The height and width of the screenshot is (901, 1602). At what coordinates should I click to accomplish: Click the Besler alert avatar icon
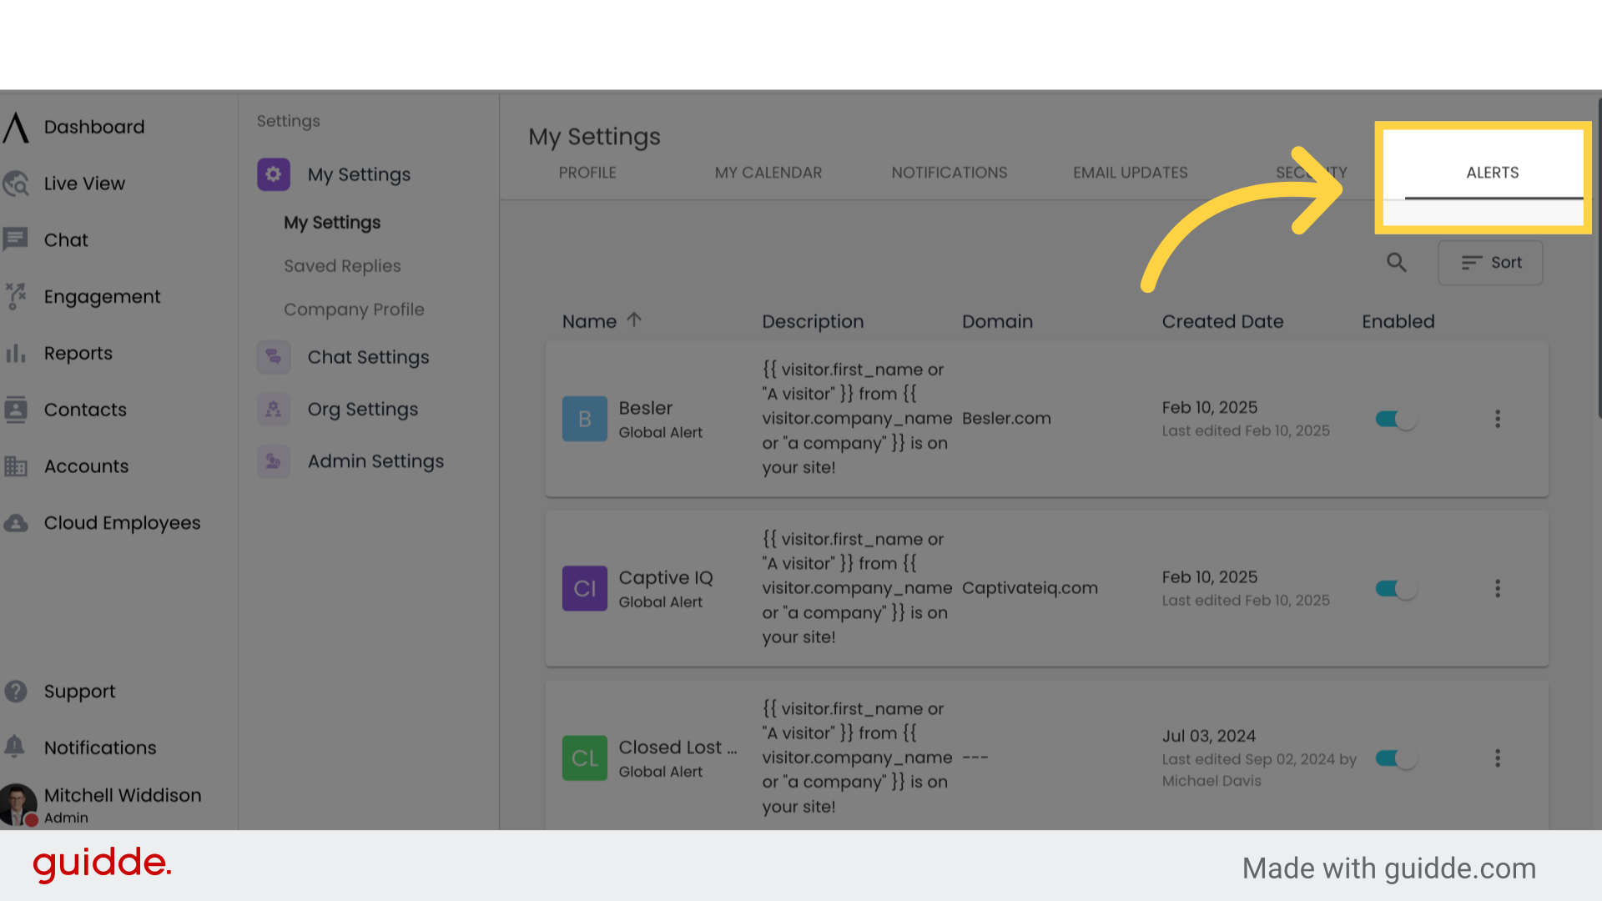[x=585, y=419]
